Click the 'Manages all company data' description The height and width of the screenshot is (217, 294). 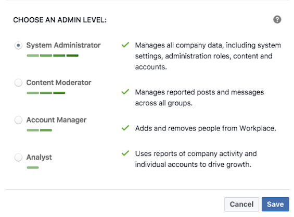[208, 56]
